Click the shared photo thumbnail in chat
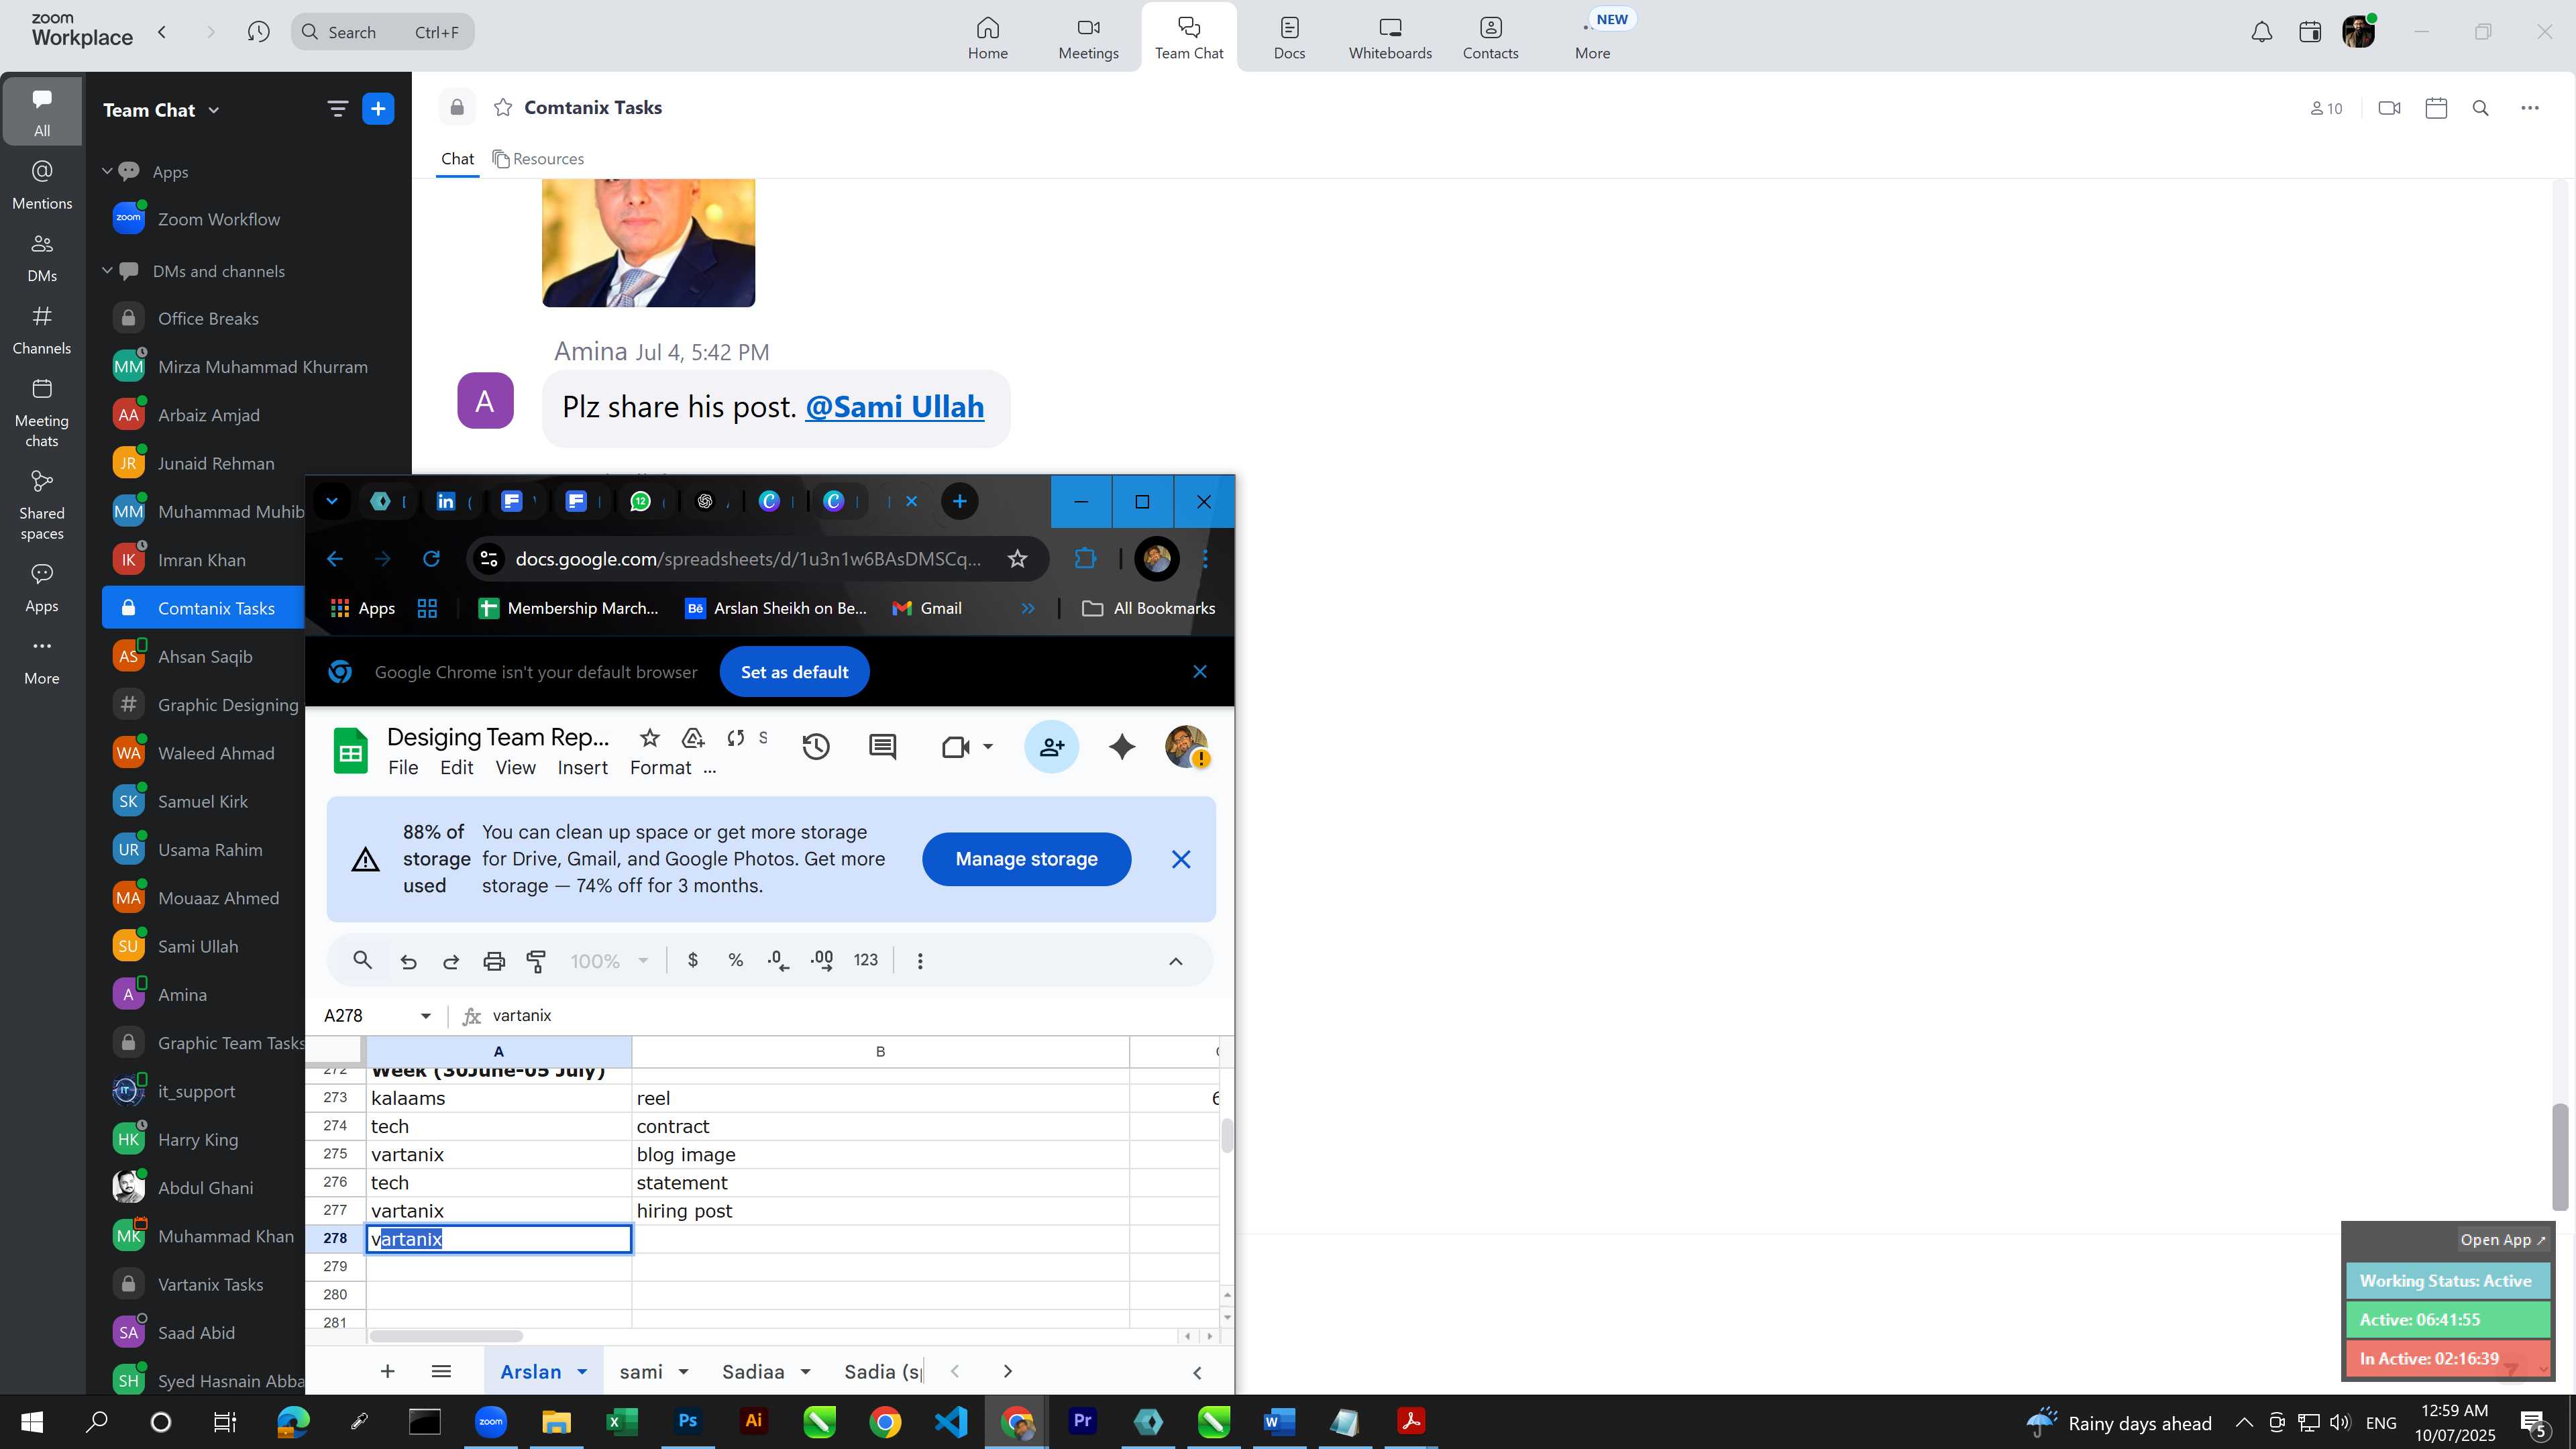This screenshot has width=2576, height=1449. pos(648,243)
